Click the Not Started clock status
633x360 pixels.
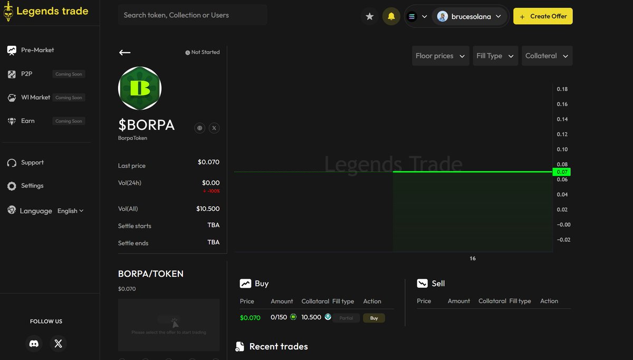(203, 52)
